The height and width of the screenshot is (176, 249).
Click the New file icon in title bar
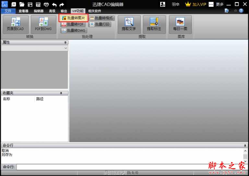coord(14,4)
